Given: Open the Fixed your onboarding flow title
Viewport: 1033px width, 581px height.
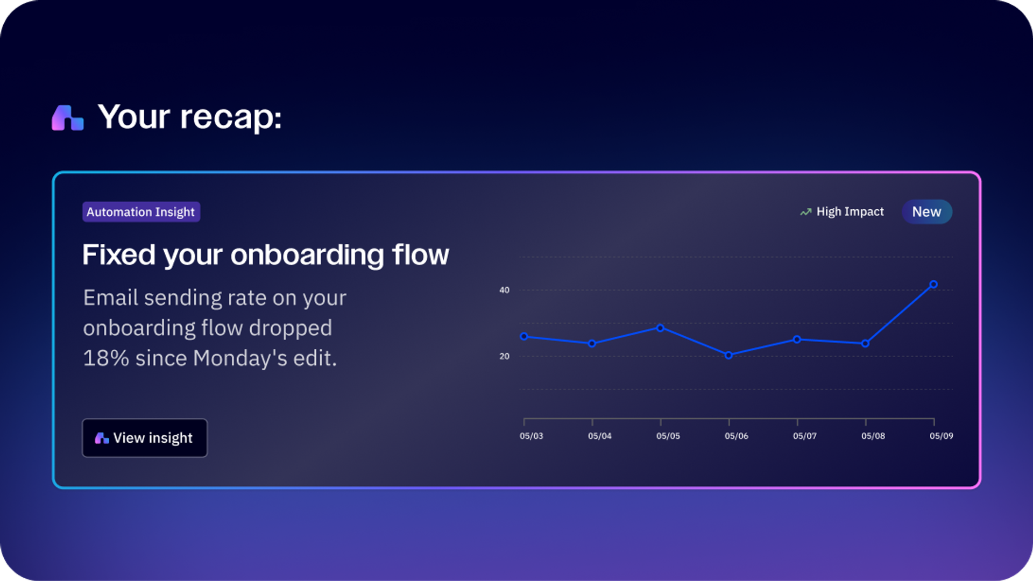Looking at the screenshot, I should click(x=265, y=255).
